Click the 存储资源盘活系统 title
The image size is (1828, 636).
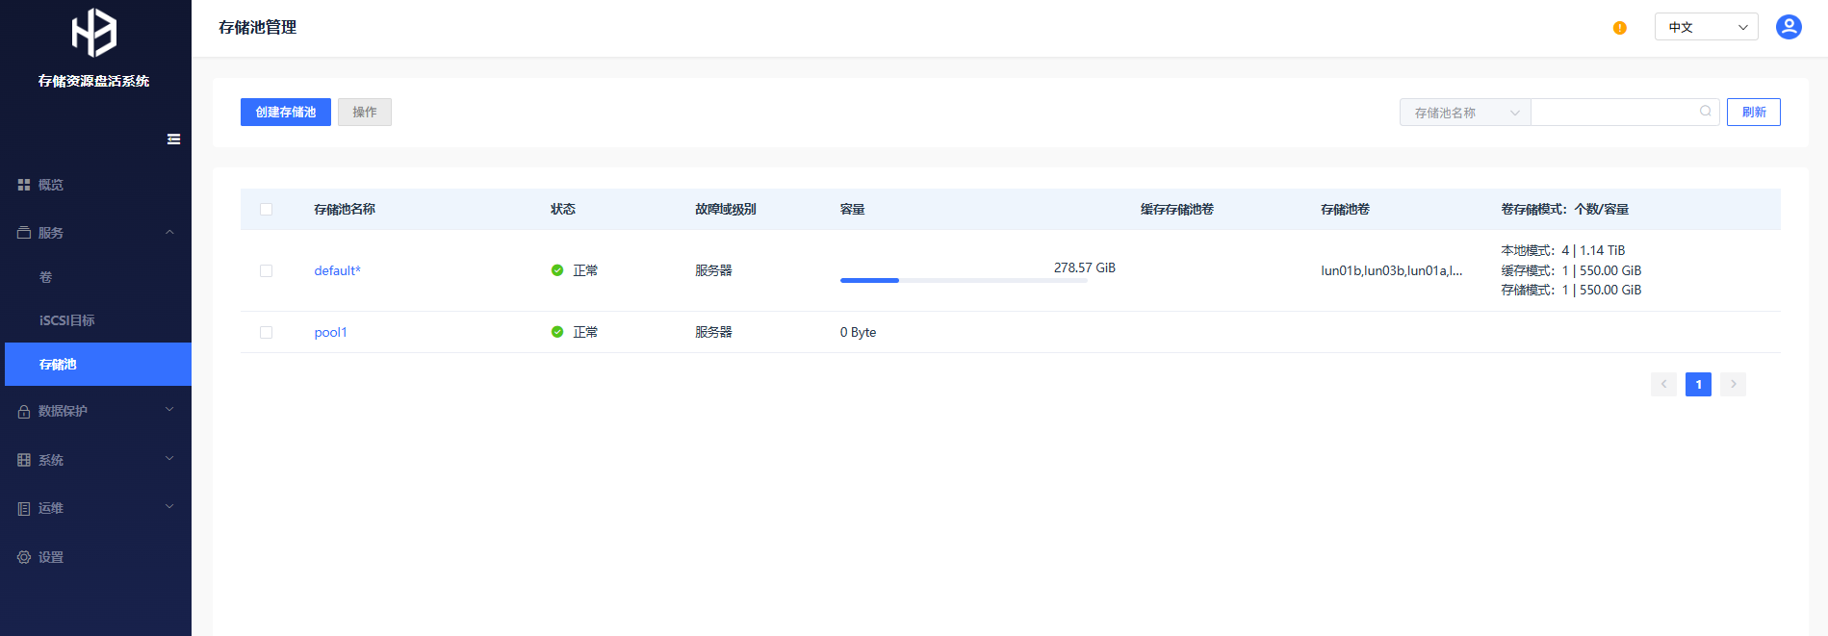point(94,81)
